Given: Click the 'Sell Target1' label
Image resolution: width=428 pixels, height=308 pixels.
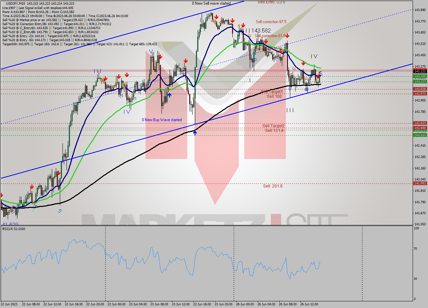Looking at the screenshot, I should click(272, 92).
